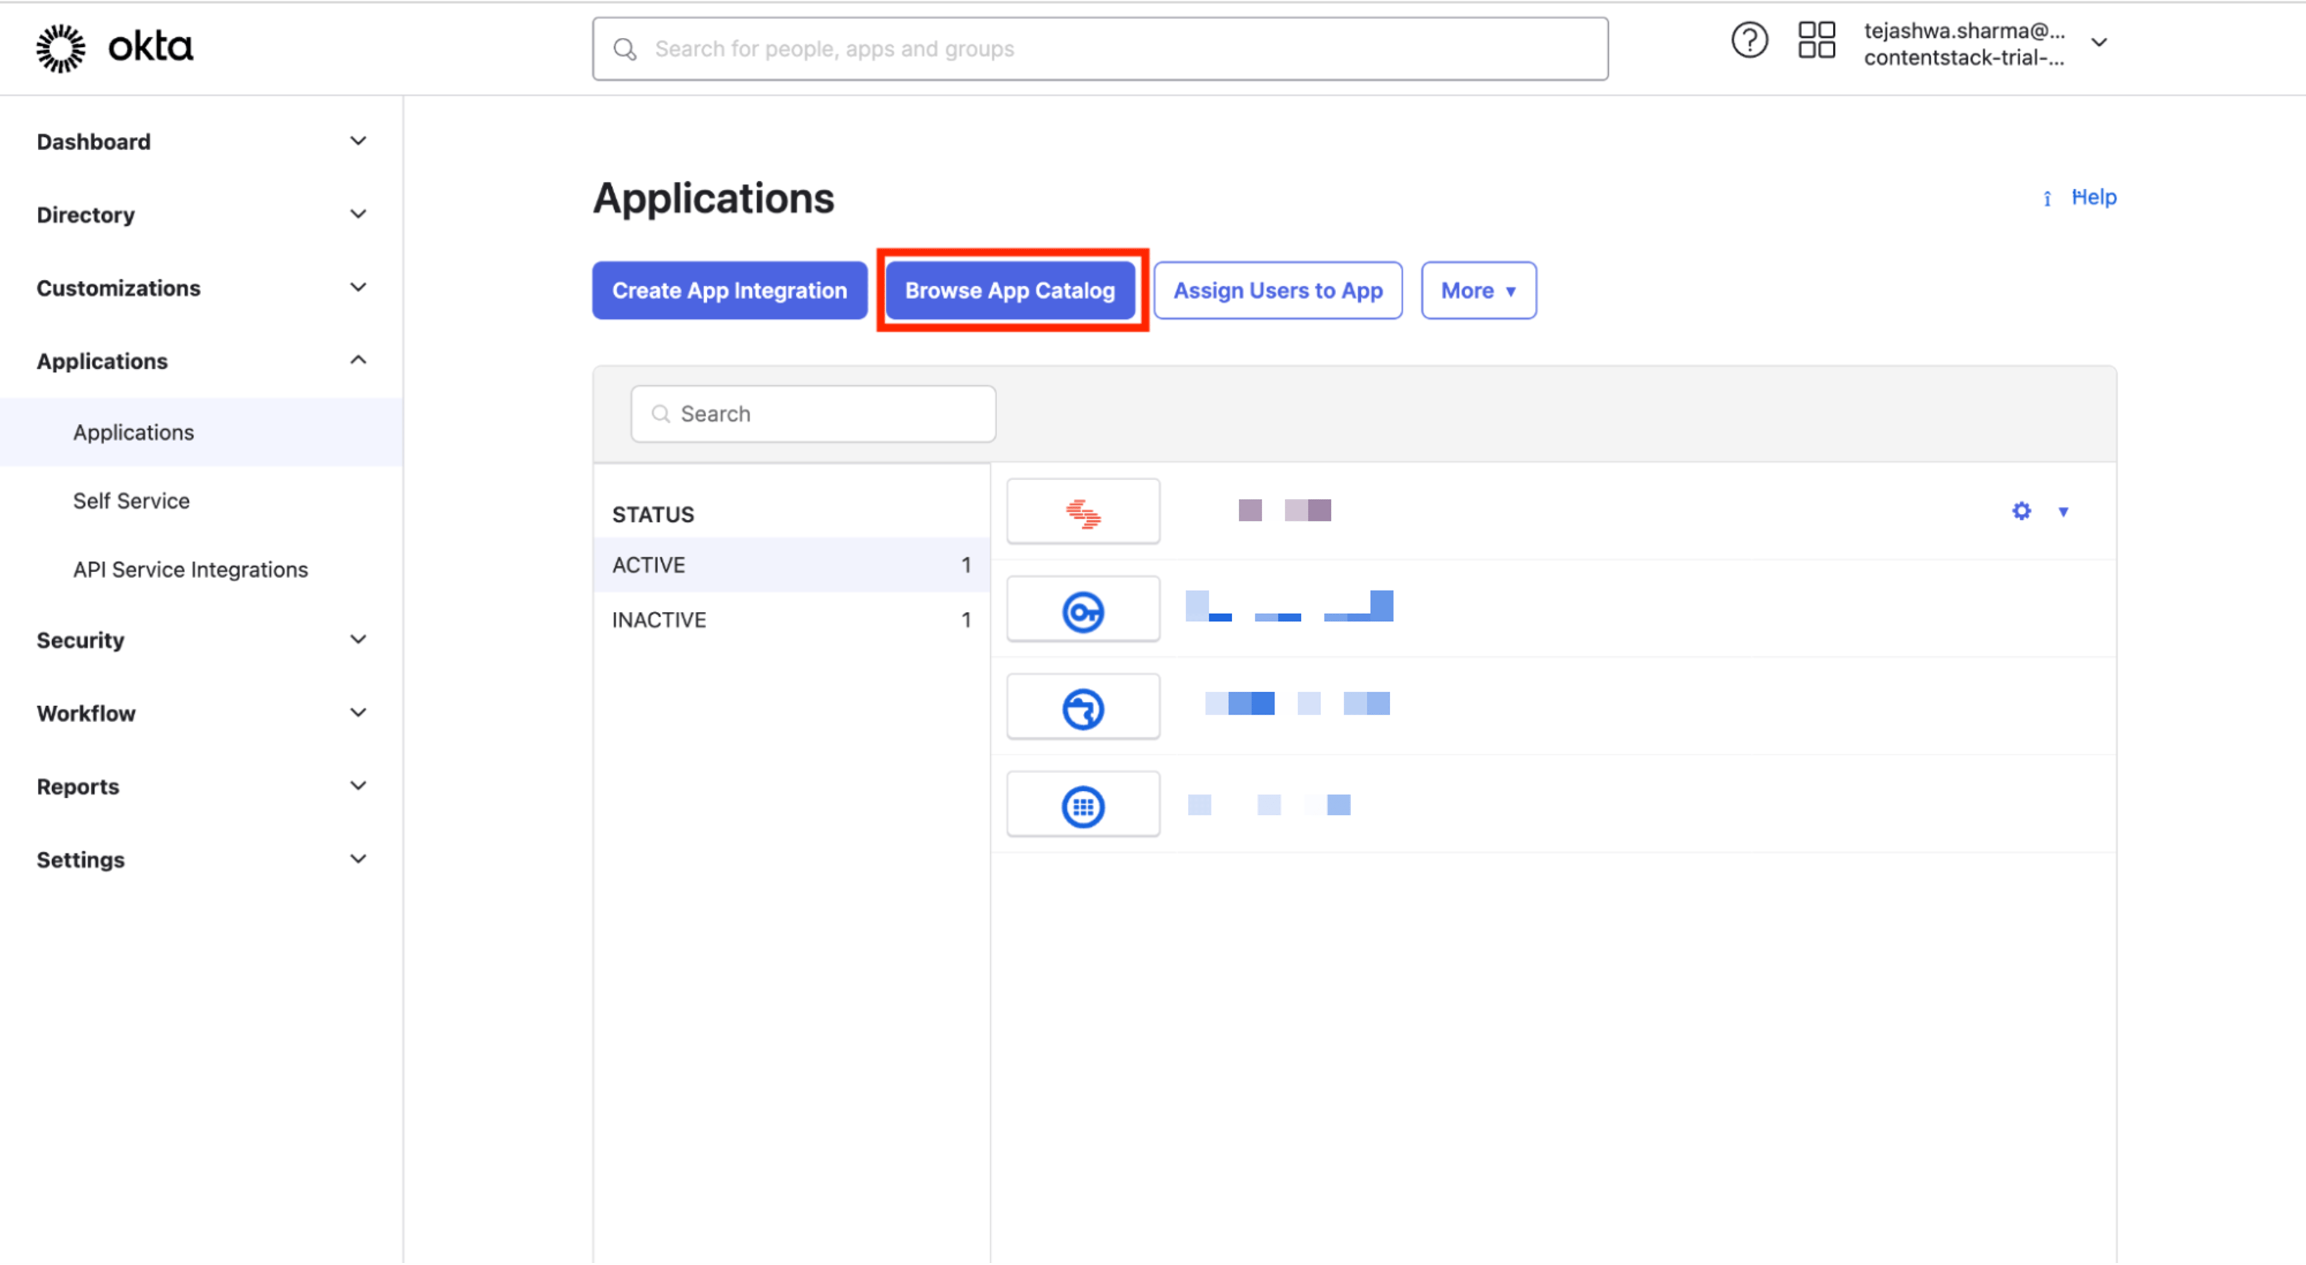Viewport: 2306px width, 1265px height.
Task: Click the Settings sidebar label
Action: [80, 861]
